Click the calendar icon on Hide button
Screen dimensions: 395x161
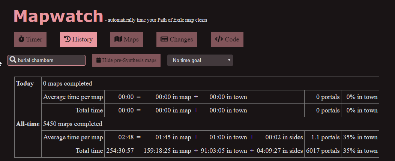(x=98, y=61)
